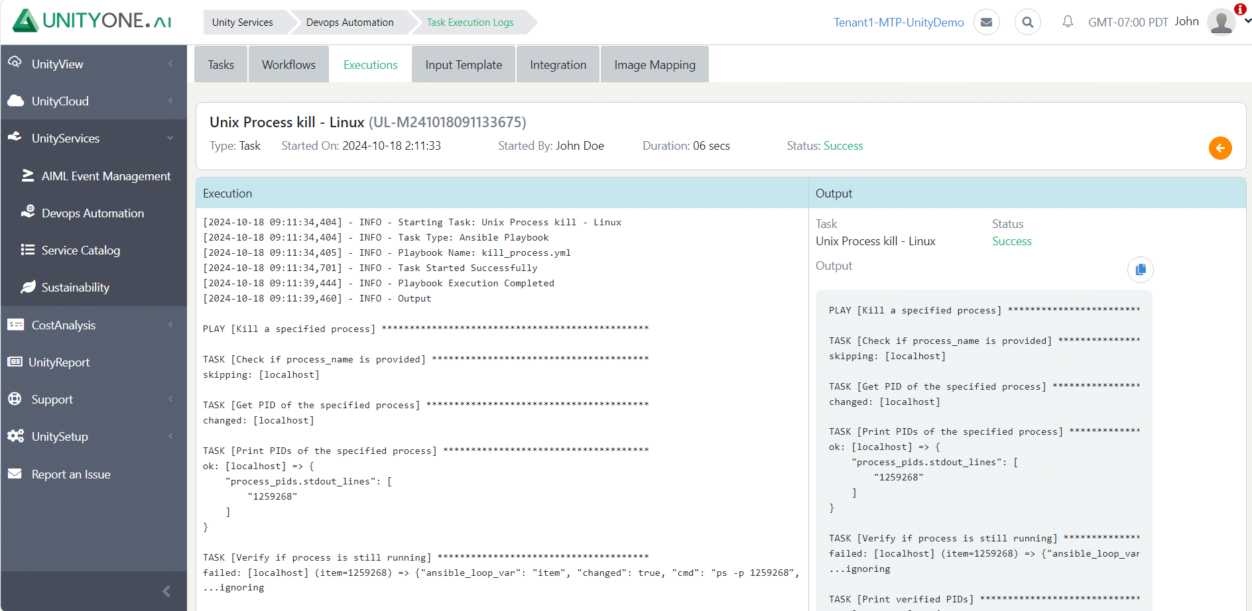This screenshot has width=1252, height=611.
Task: Expand the UnityCloud menu chevron
Action: [x=170, y=101]
